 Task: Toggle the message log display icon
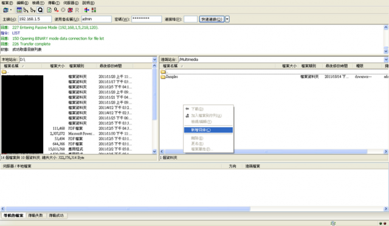(19, 10)
